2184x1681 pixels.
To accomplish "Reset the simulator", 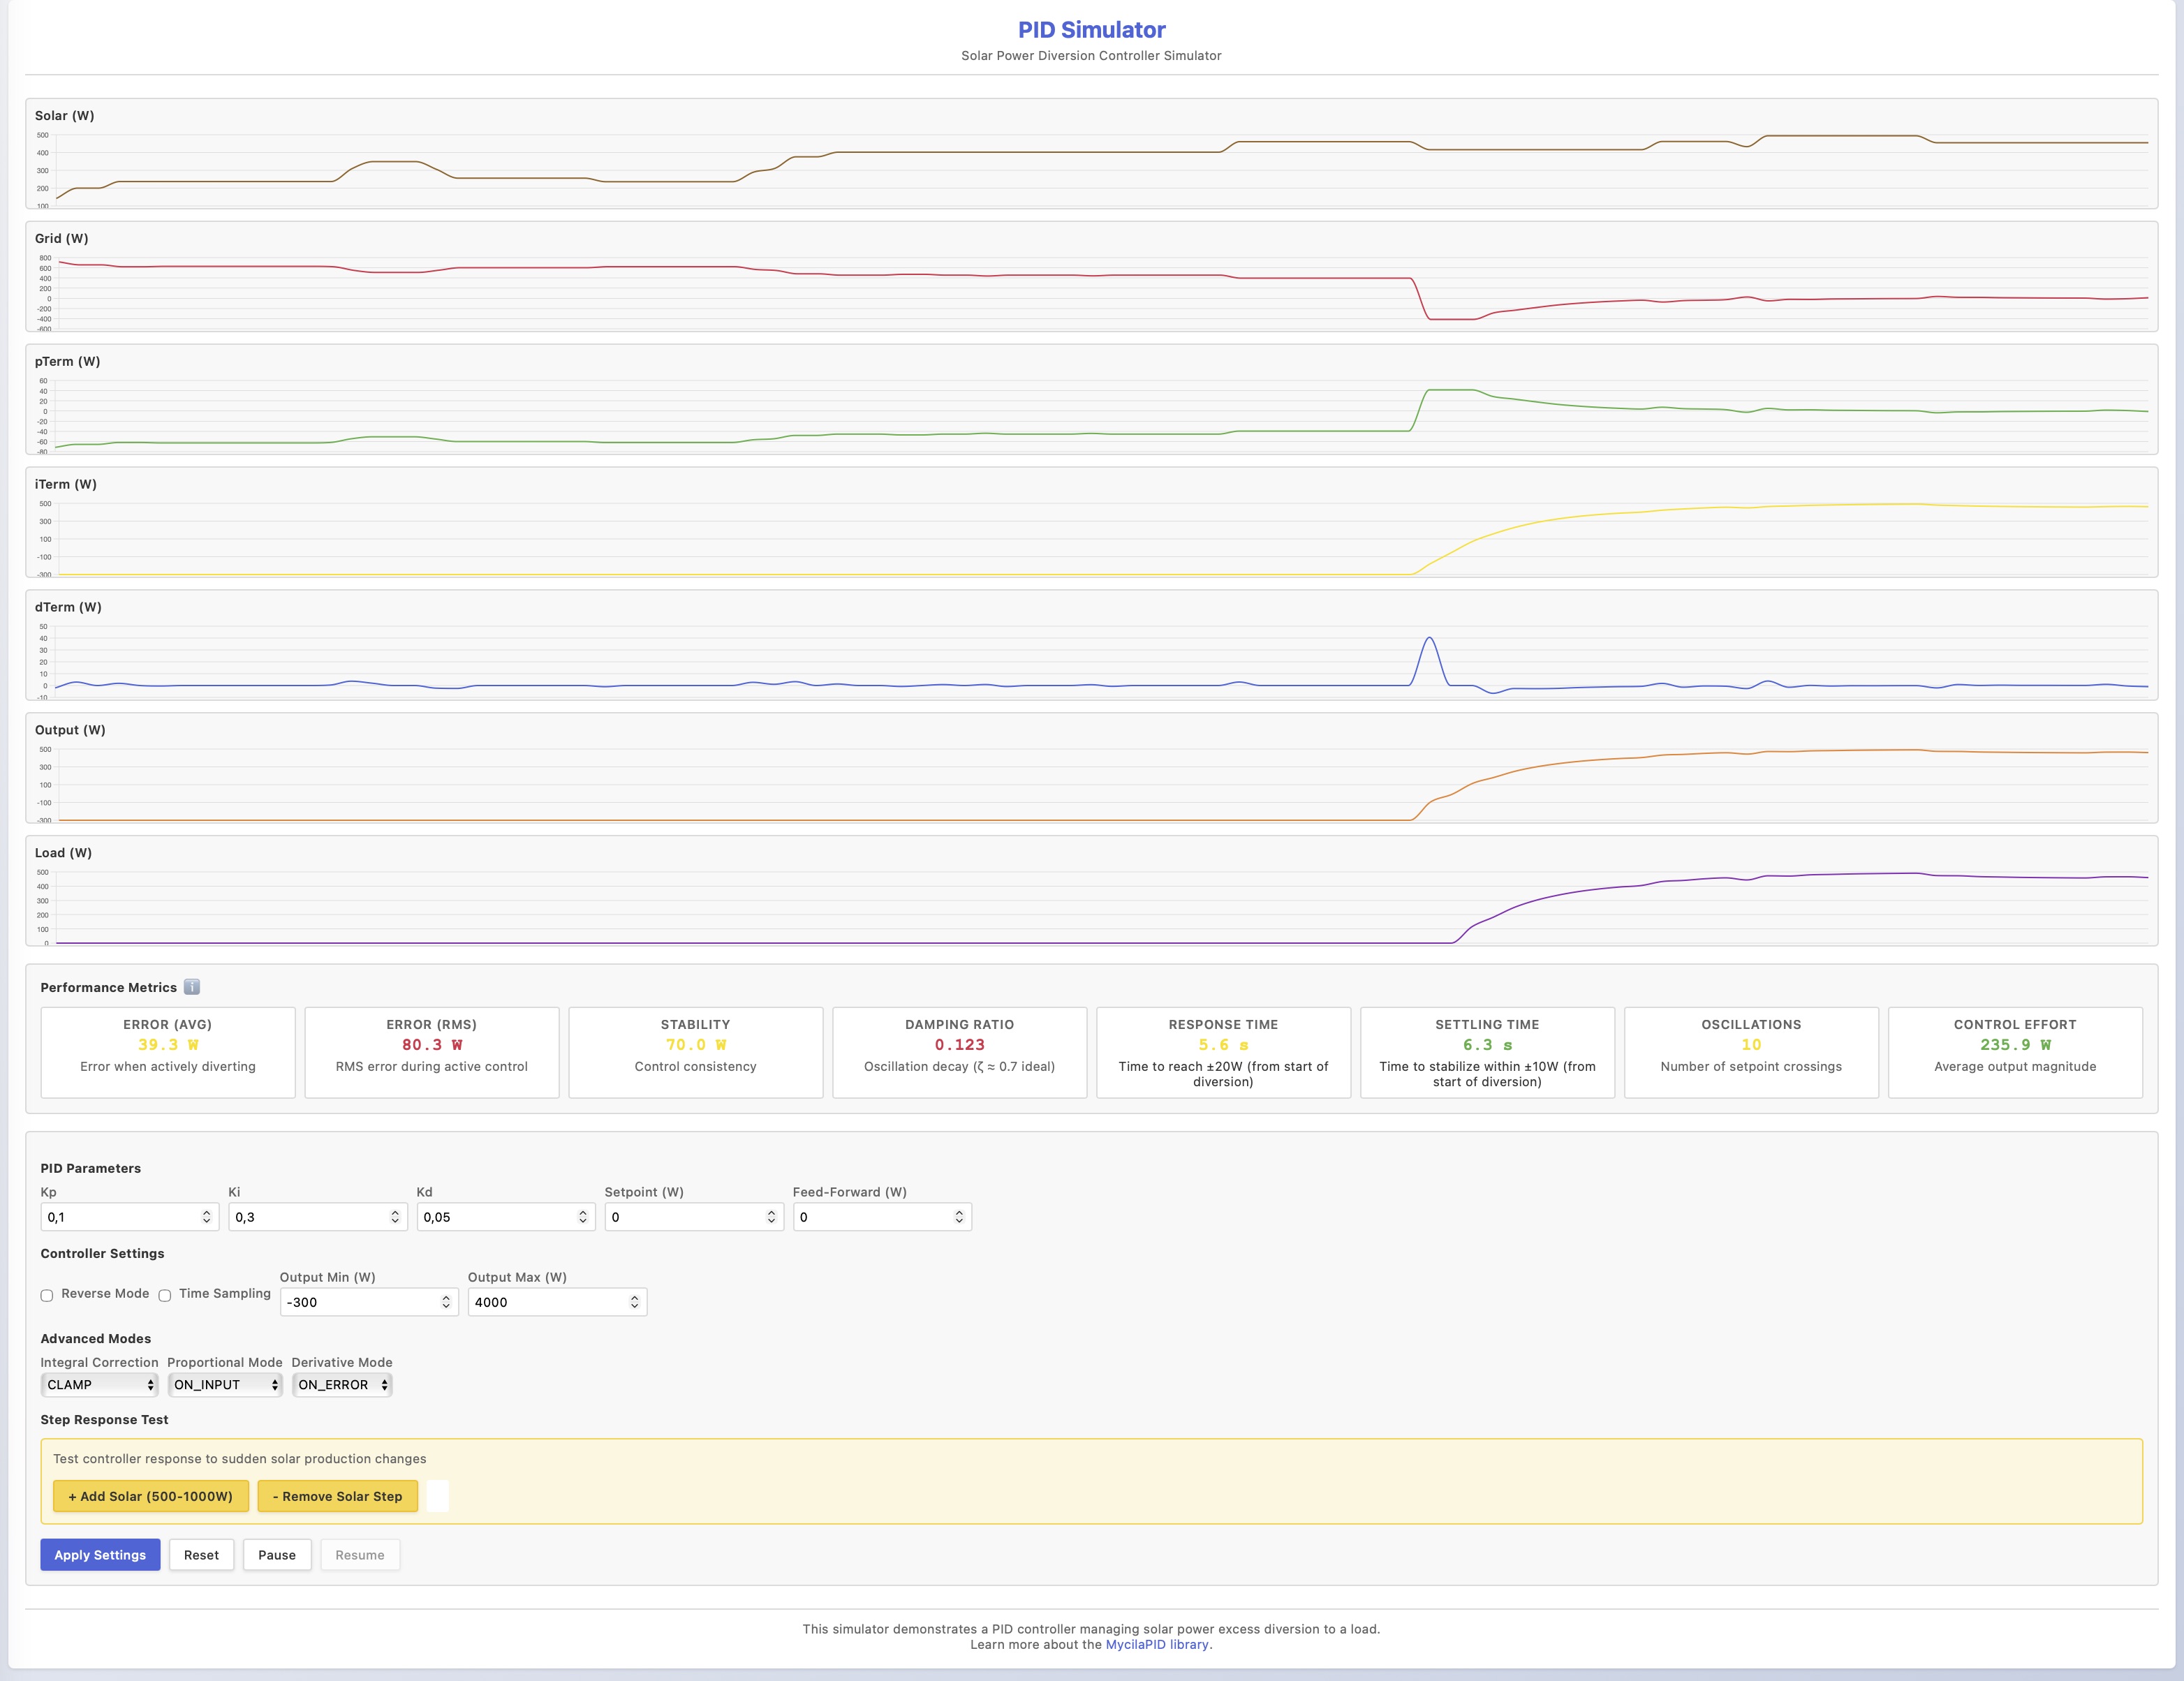I will [201, 1555].
